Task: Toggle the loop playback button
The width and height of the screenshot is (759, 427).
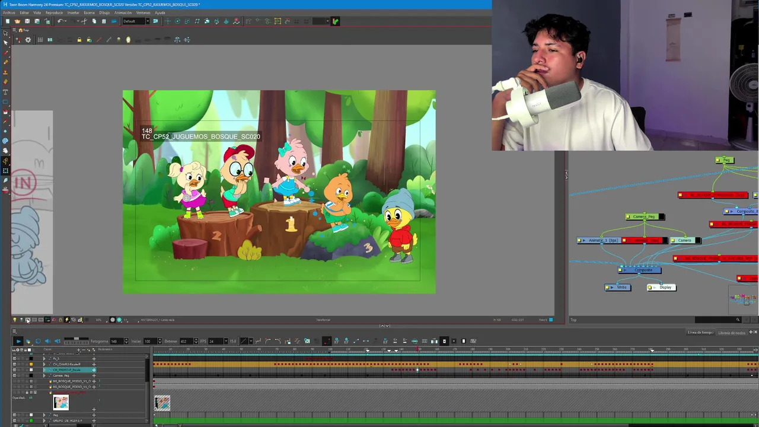Action: click(38, 341)
